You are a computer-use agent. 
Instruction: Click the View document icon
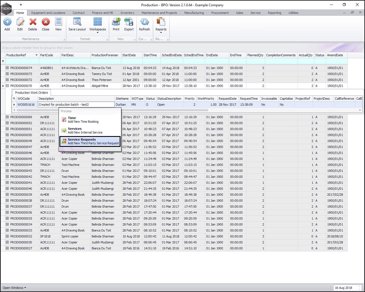coord(58,22)
